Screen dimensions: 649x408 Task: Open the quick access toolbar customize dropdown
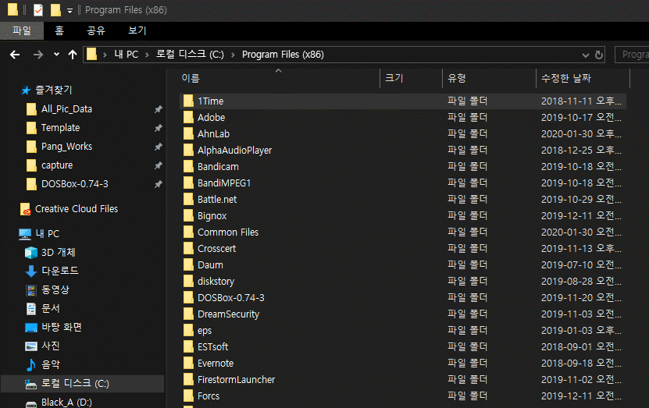[x=70, y=10]
